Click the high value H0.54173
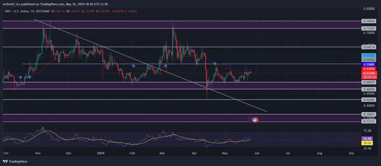 coord(73,11)
